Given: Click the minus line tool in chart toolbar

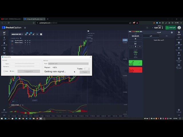Looking at the screenshot, I should coord(37,34).
